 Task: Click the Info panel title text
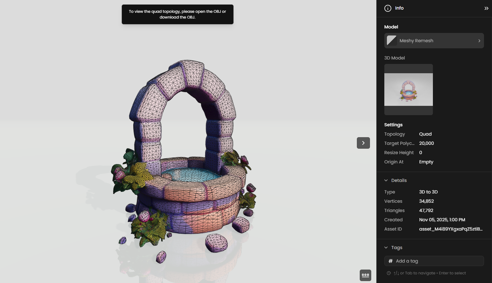[x=399, y=8]
